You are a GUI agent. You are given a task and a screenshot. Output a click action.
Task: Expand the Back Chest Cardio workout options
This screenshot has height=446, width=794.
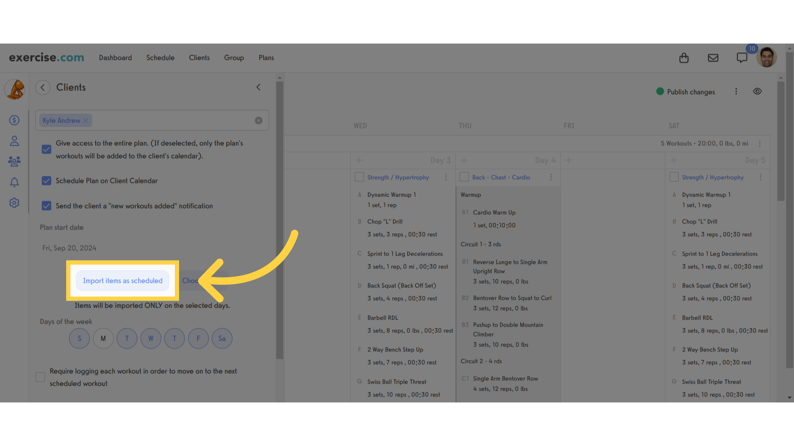tap(550, 176)
